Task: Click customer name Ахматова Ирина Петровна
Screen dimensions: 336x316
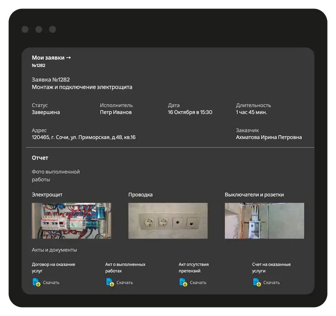Action: (268, 137)
